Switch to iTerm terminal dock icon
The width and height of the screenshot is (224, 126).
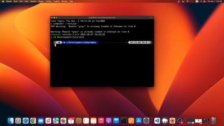124,121
